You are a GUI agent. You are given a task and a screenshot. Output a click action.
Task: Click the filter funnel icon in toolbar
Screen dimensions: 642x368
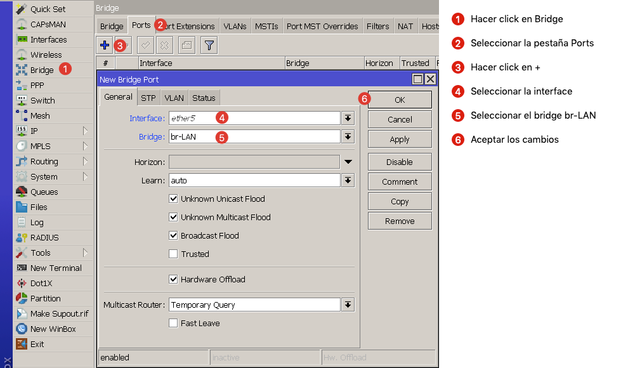[x=209, y=45]
